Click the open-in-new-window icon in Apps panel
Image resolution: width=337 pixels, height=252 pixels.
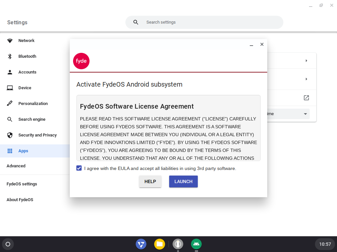[306, 98]
